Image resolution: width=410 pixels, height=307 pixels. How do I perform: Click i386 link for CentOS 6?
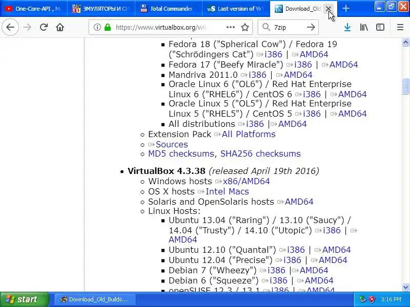(x=312, y=94)
